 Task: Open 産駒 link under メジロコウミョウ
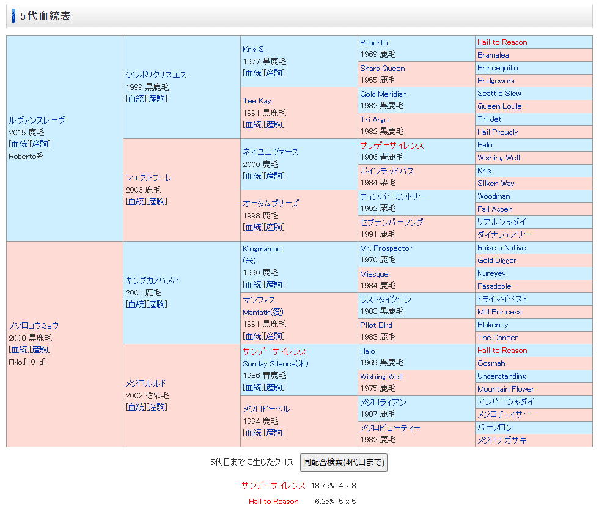click(40, 349)
